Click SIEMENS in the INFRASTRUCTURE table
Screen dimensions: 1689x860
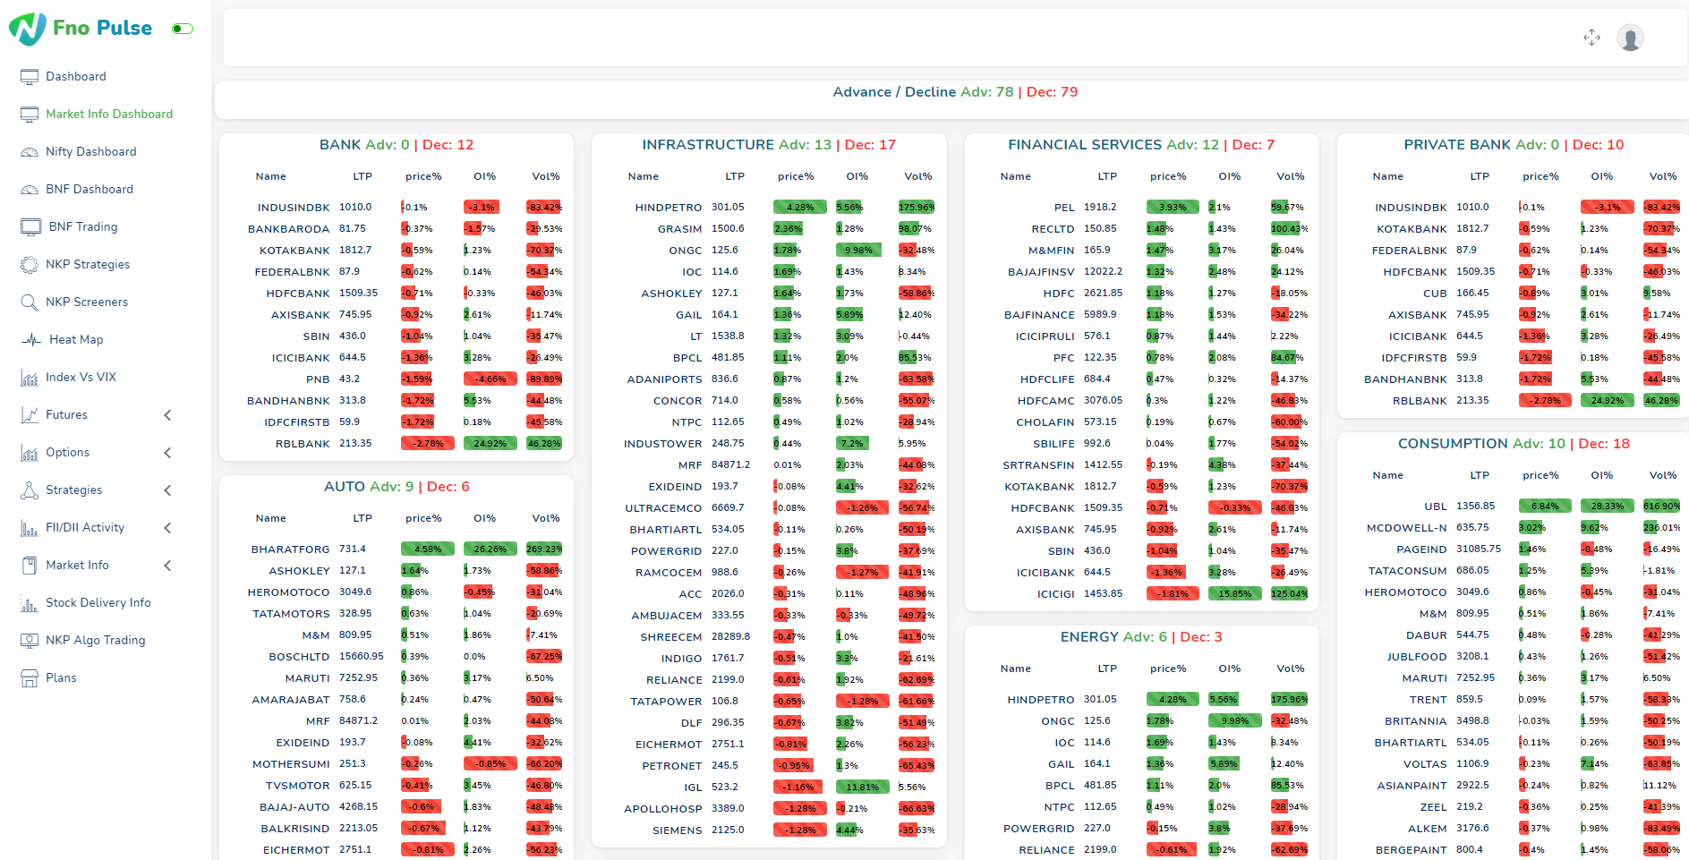click(x=678, y=830)
